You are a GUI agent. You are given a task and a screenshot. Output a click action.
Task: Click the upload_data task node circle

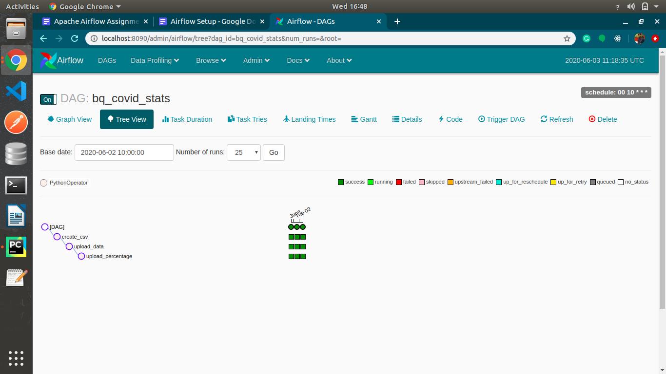[69, 246]
